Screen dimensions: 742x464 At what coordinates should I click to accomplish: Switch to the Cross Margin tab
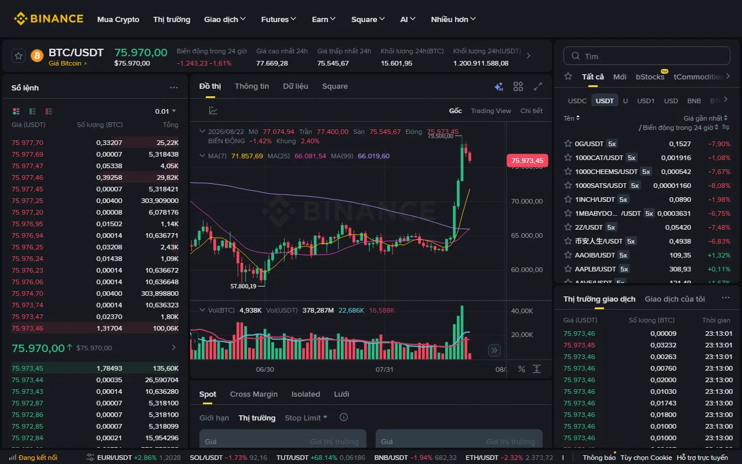click(x=254, y=394)
